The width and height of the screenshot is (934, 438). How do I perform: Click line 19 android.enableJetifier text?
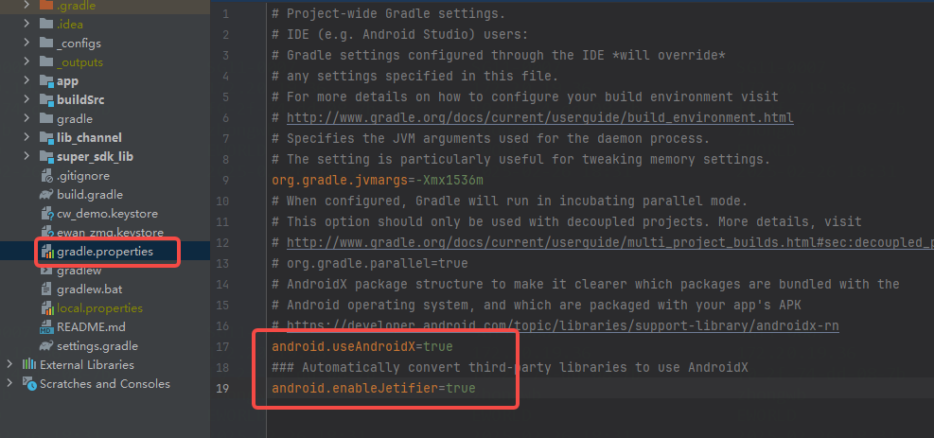tap(355, 389)
